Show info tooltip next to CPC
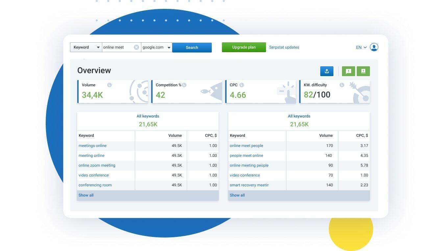 click(242, 85)
